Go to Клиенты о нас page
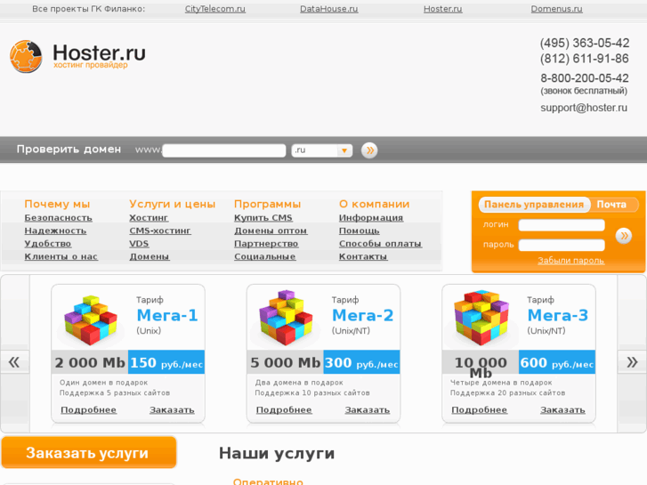 coord(61,256)
